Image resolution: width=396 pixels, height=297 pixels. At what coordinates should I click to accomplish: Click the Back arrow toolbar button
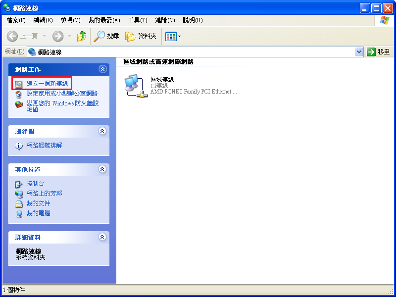pyautogui.click(x=13, y=36)
